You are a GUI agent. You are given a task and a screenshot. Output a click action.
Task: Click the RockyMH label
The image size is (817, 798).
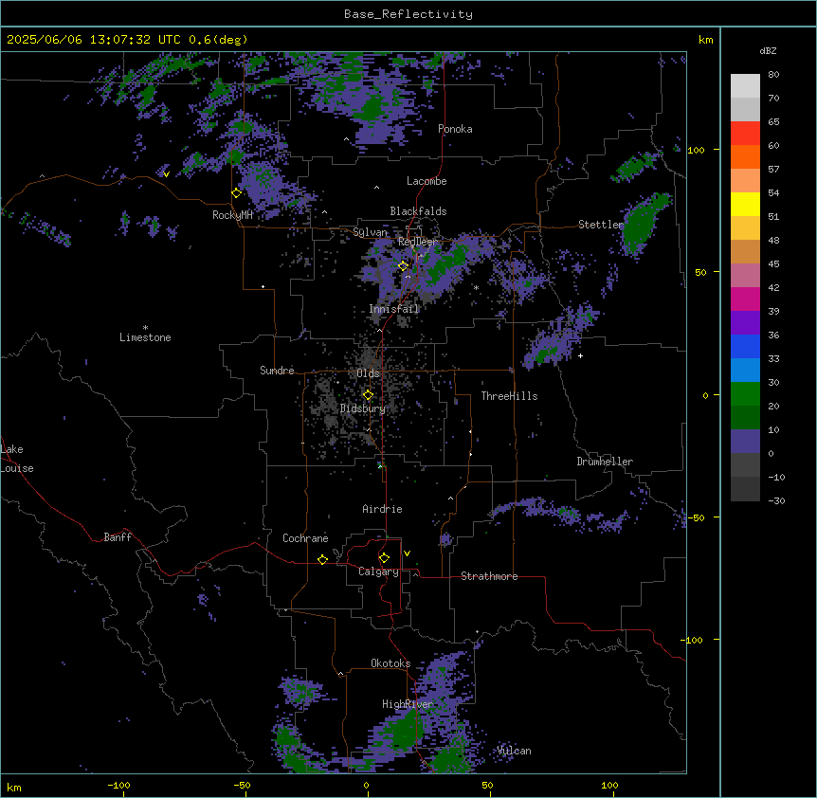click(232, 215)
